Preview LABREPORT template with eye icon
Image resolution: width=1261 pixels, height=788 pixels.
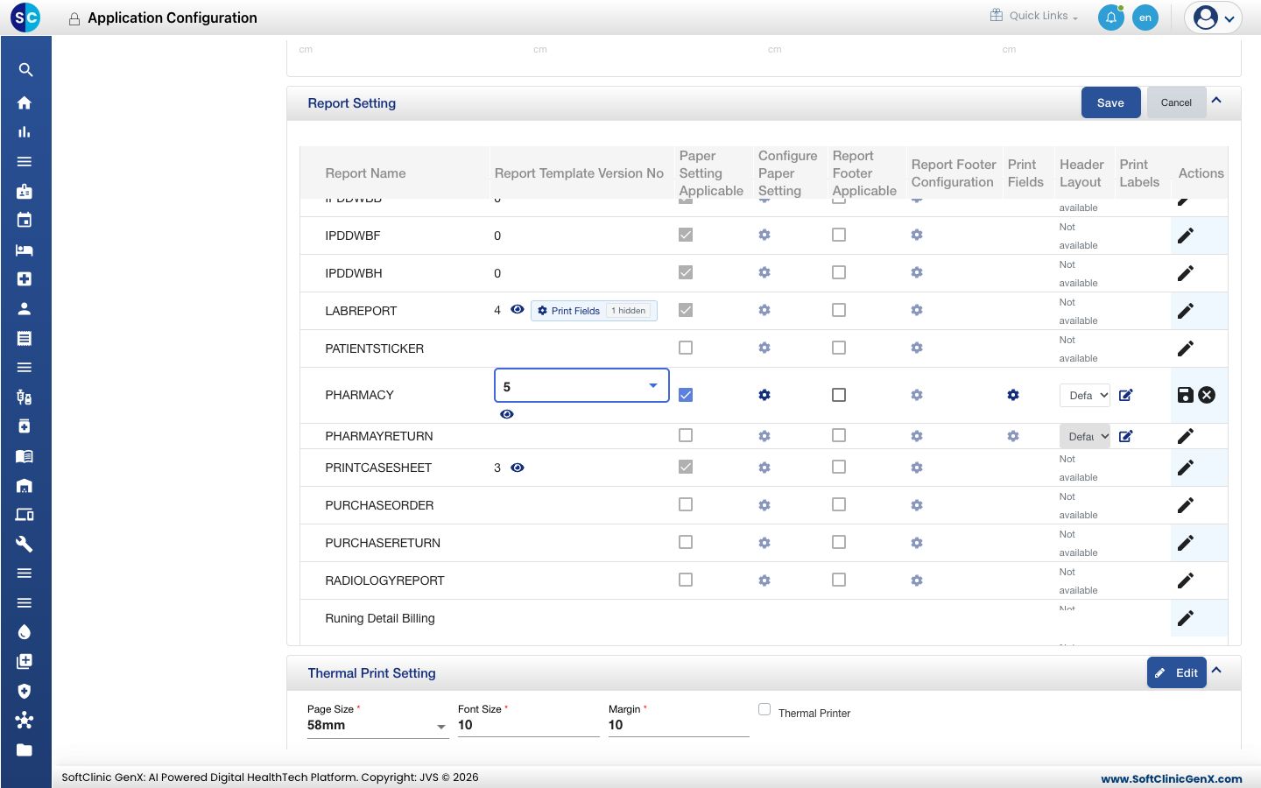[x=518, y=309]
